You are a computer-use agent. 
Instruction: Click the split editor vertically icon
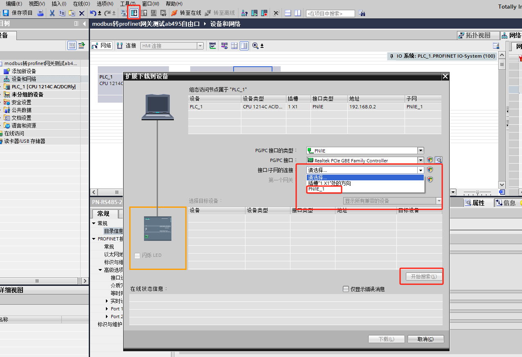[298, 13]
